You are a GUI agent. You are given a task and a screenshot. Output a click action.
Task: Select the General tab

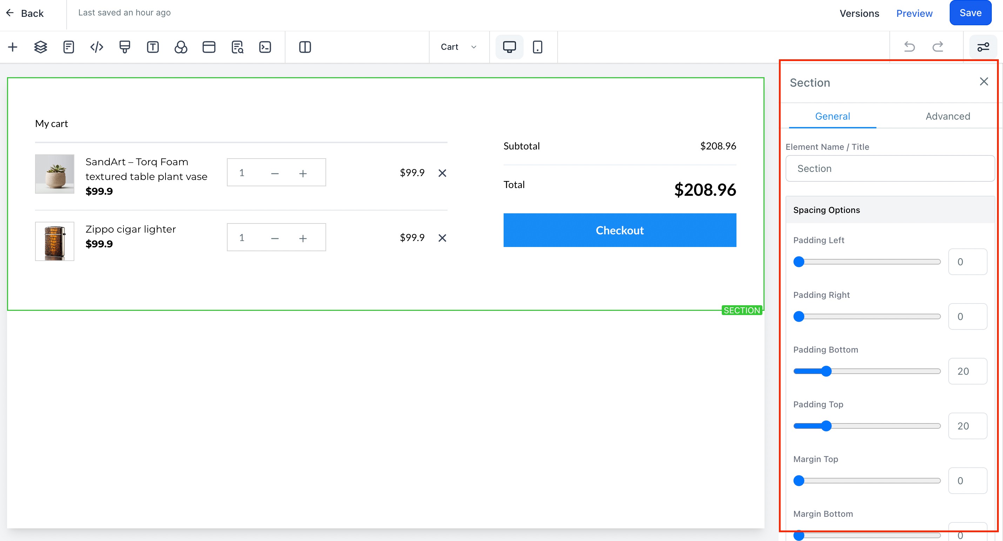pos(833,116)
